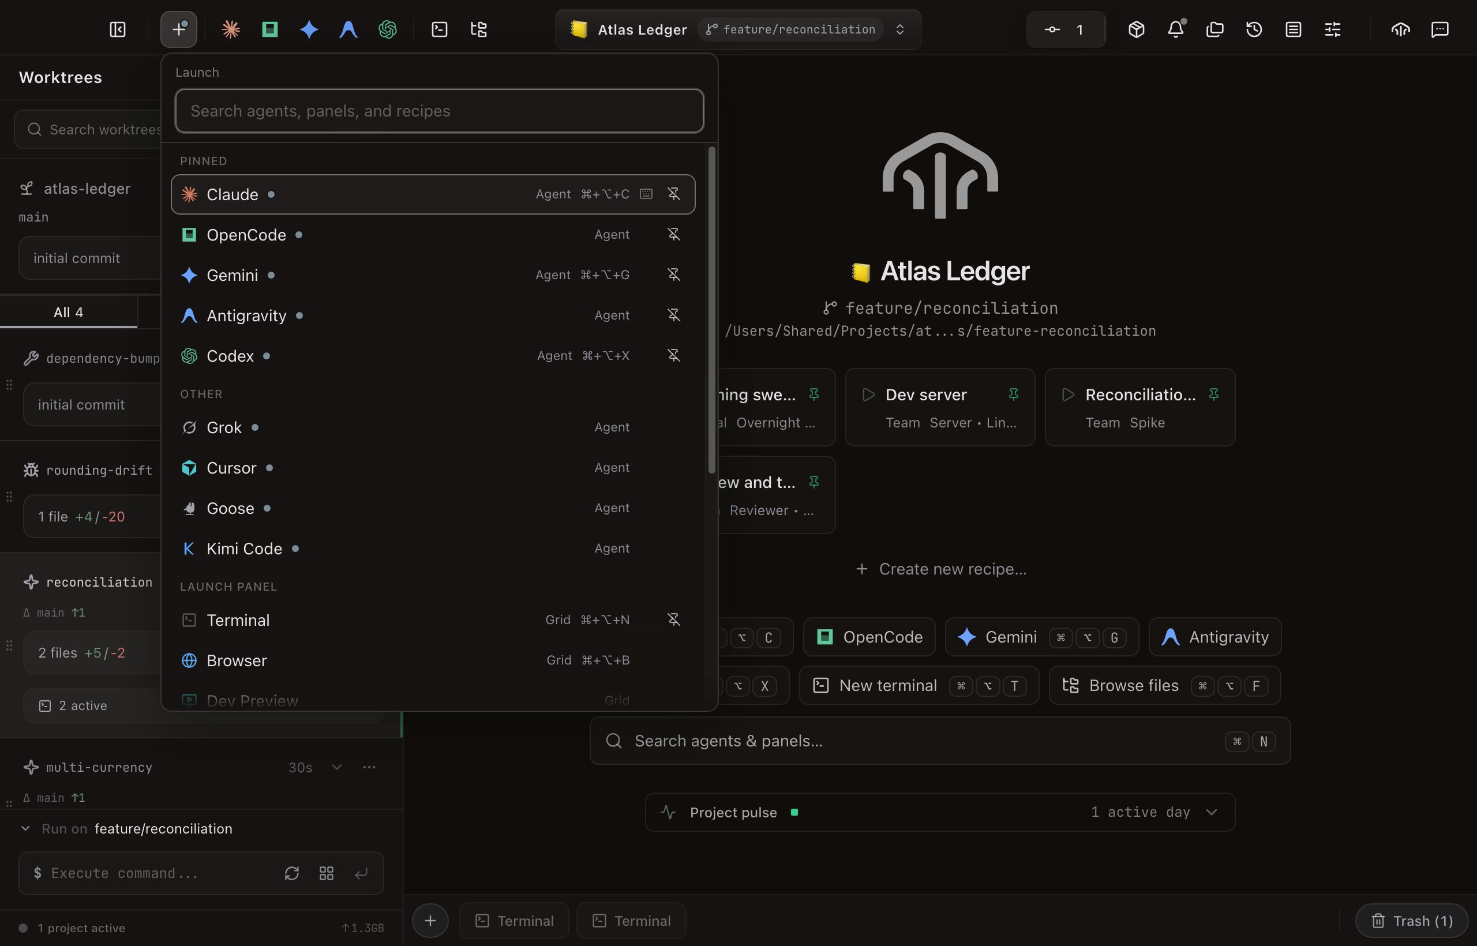
Task: Launch the Cursor agent from the list
Action: 433,468
